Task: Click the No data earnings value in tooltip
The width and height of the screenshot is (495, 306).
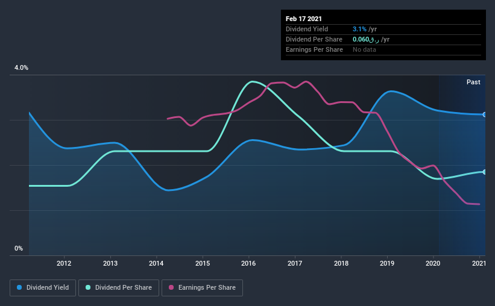Action: click(x=364, y=49)
